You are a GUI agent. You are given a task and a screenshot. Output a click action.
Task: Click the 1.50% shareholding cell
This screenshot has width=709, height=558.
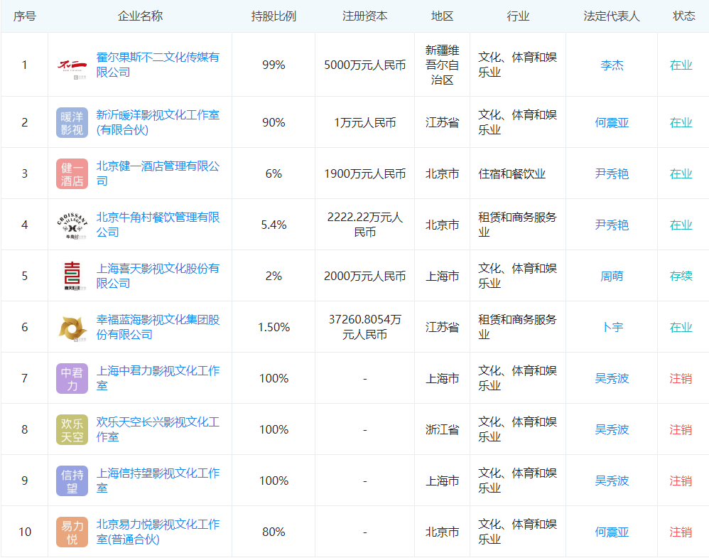274,327
